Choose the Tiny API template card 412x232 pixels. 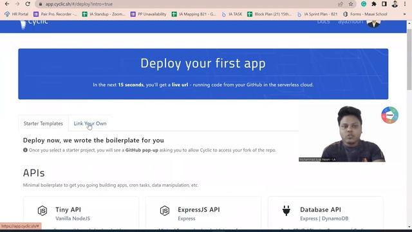tap(81, 213)
